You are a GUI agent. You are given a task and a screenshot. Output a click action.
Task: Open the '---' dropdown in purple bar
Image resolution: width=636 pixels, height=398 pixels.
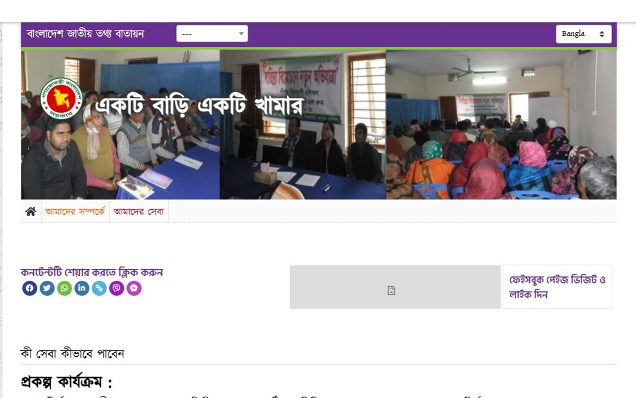212,34
